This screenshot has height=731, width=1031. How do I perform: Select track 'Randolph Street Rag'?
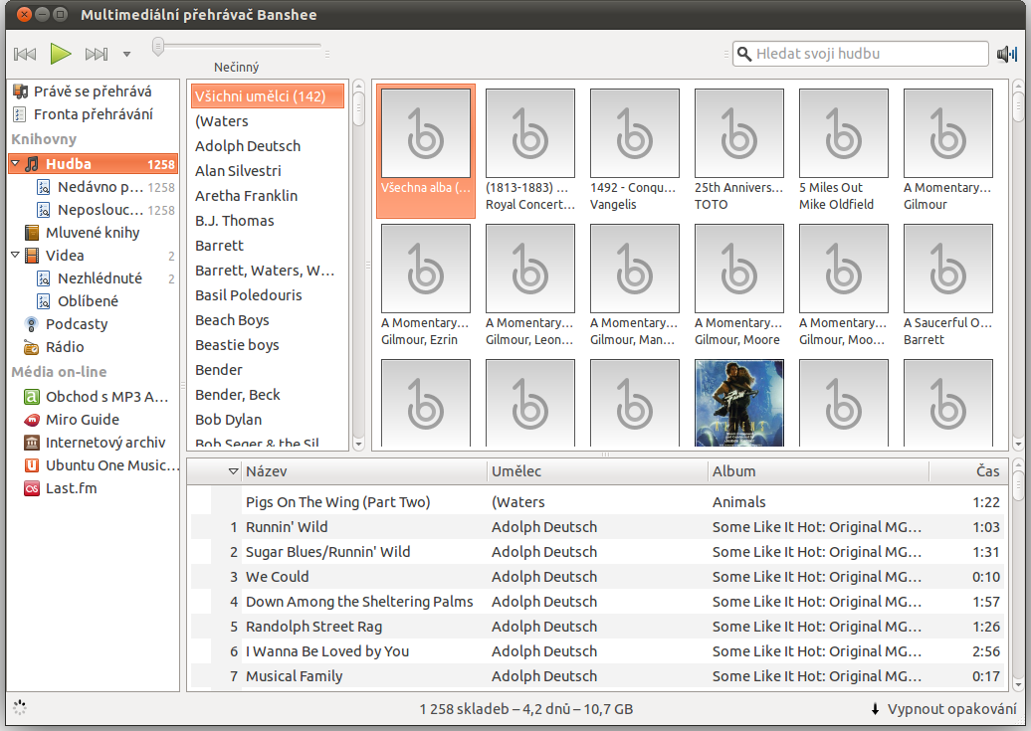coord(597,627)
